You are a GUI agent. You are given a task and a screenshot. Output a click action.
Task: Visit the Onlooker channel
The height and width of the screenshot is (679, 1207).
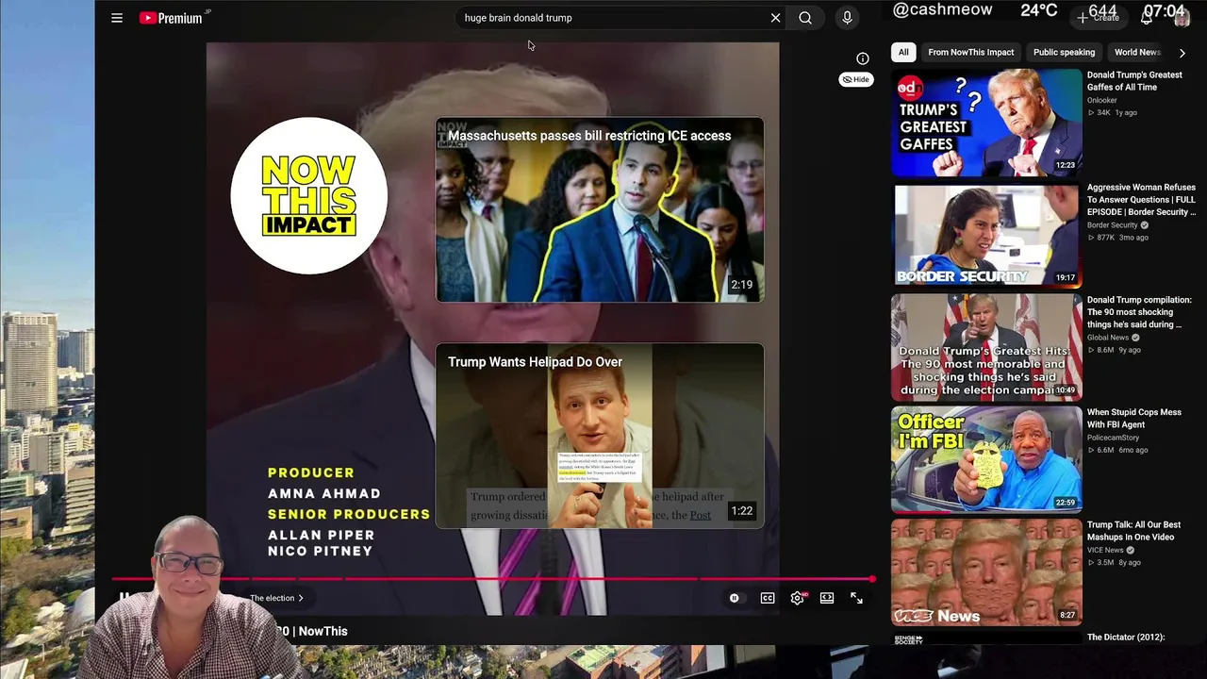pyautogui.click(x=1101, y=100)
